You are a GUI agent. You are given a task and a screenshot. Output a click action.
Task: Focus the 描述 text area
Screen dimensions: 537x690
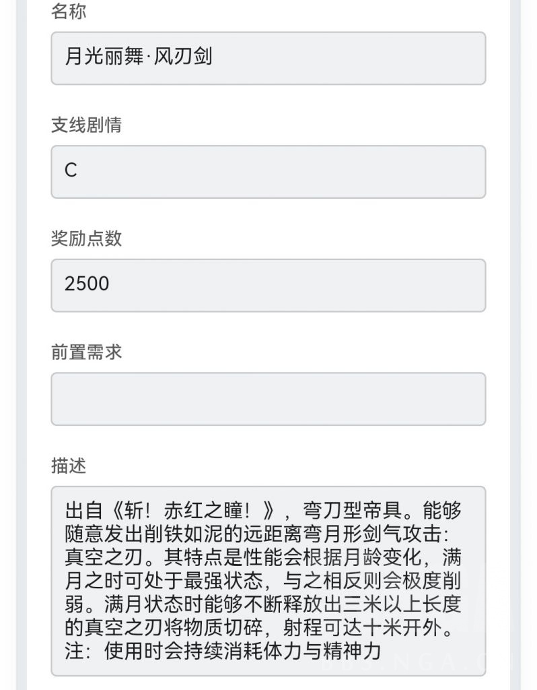click(268, 581)
